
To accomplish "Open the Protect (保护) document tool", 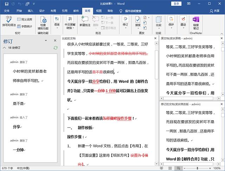I will pyautogui.click(x=171, y=22).
